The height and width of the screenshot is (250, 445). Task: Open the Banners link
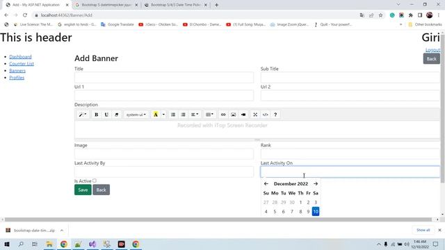click(x=17, y=71)
